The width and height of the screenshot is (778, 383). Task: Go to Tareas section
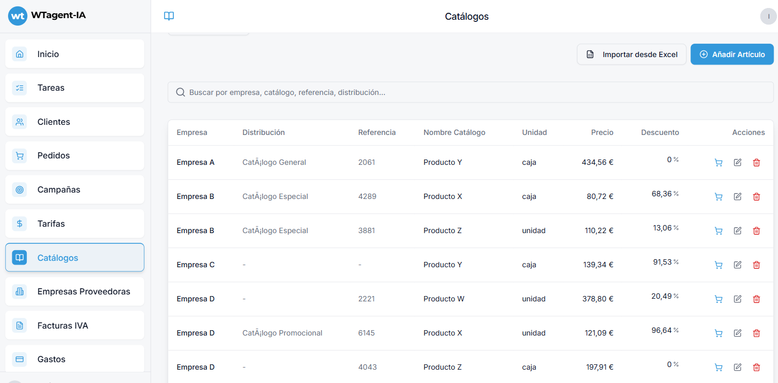click(75, 88)
